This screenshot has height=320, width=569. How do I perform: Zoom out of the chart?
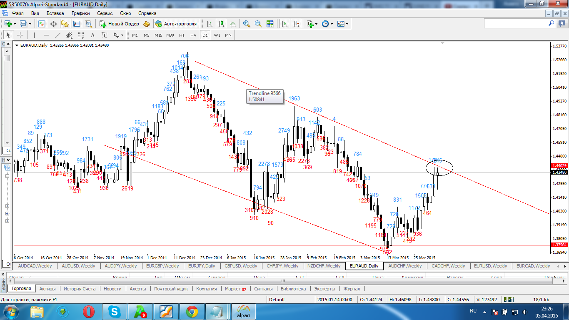tap(258, 24)
